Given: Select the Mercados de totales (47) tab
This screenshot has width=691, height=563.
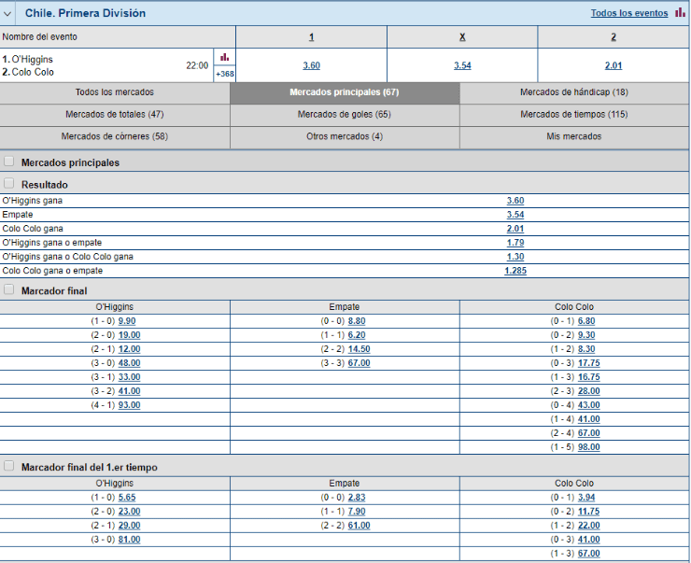Looking at the screenshot, I should point(115,114).
